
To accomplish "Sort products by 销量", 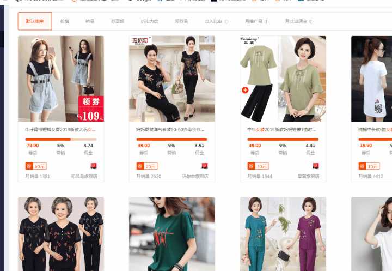I will click(x=90, y=21).
